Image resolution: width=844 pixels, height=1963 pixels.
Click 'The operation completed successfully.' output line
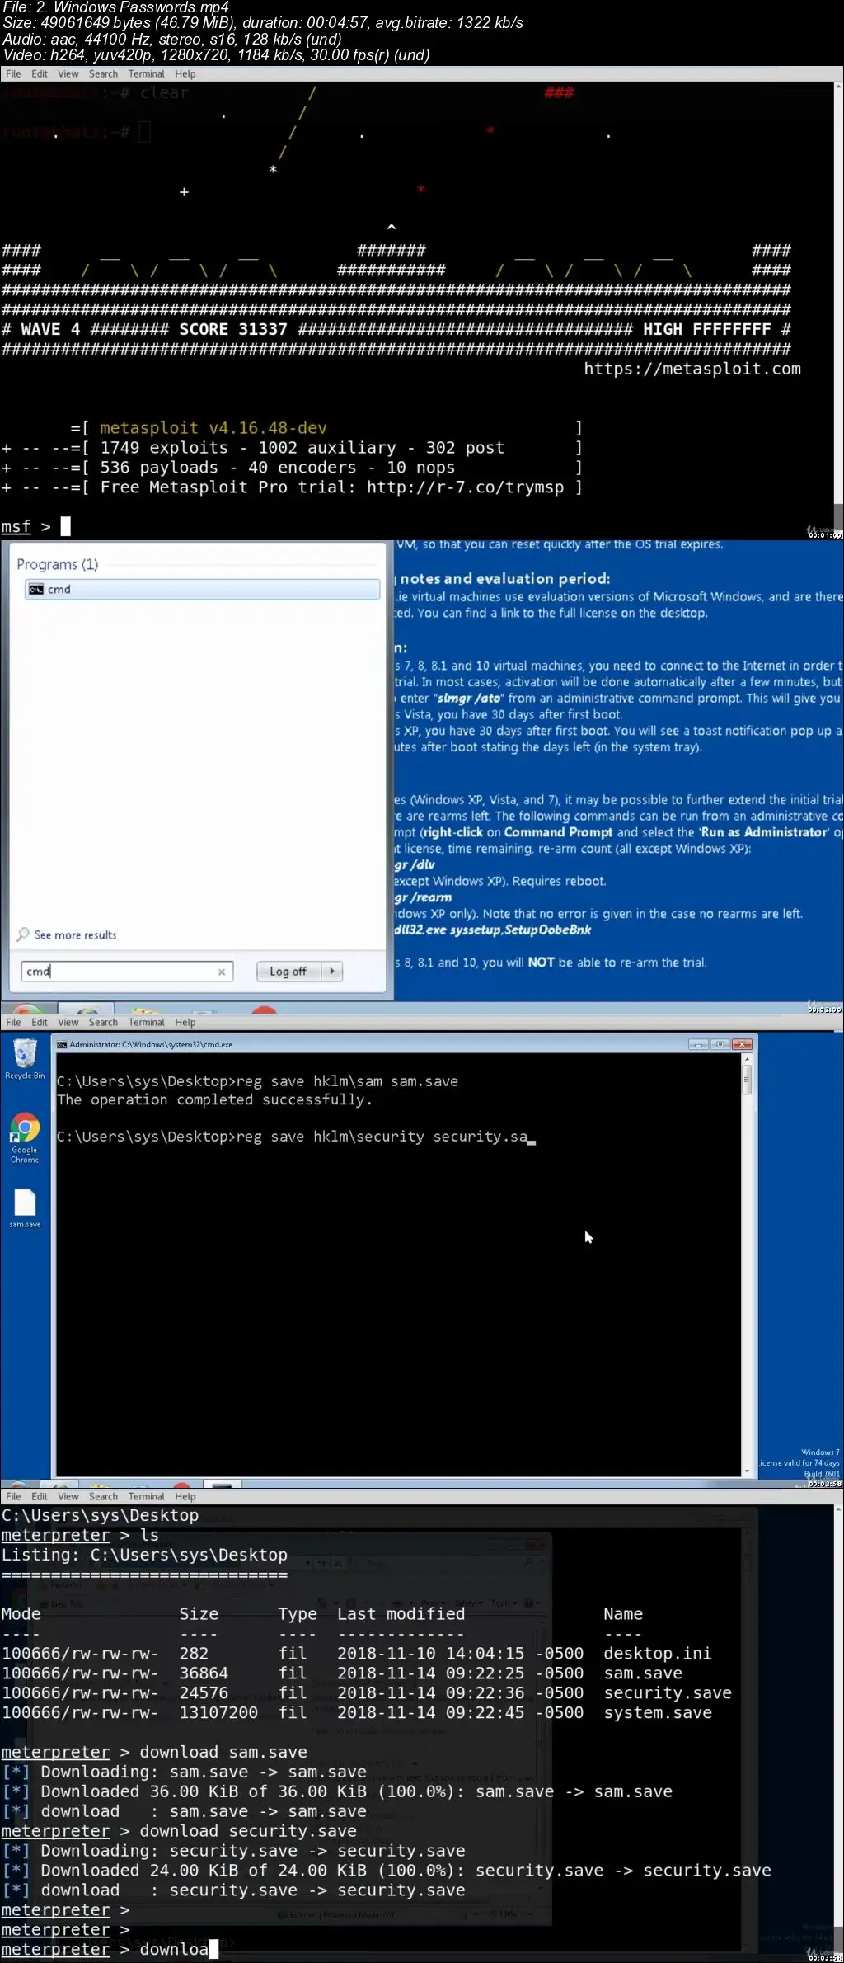pyautogui.click(x=214, y=1099)
